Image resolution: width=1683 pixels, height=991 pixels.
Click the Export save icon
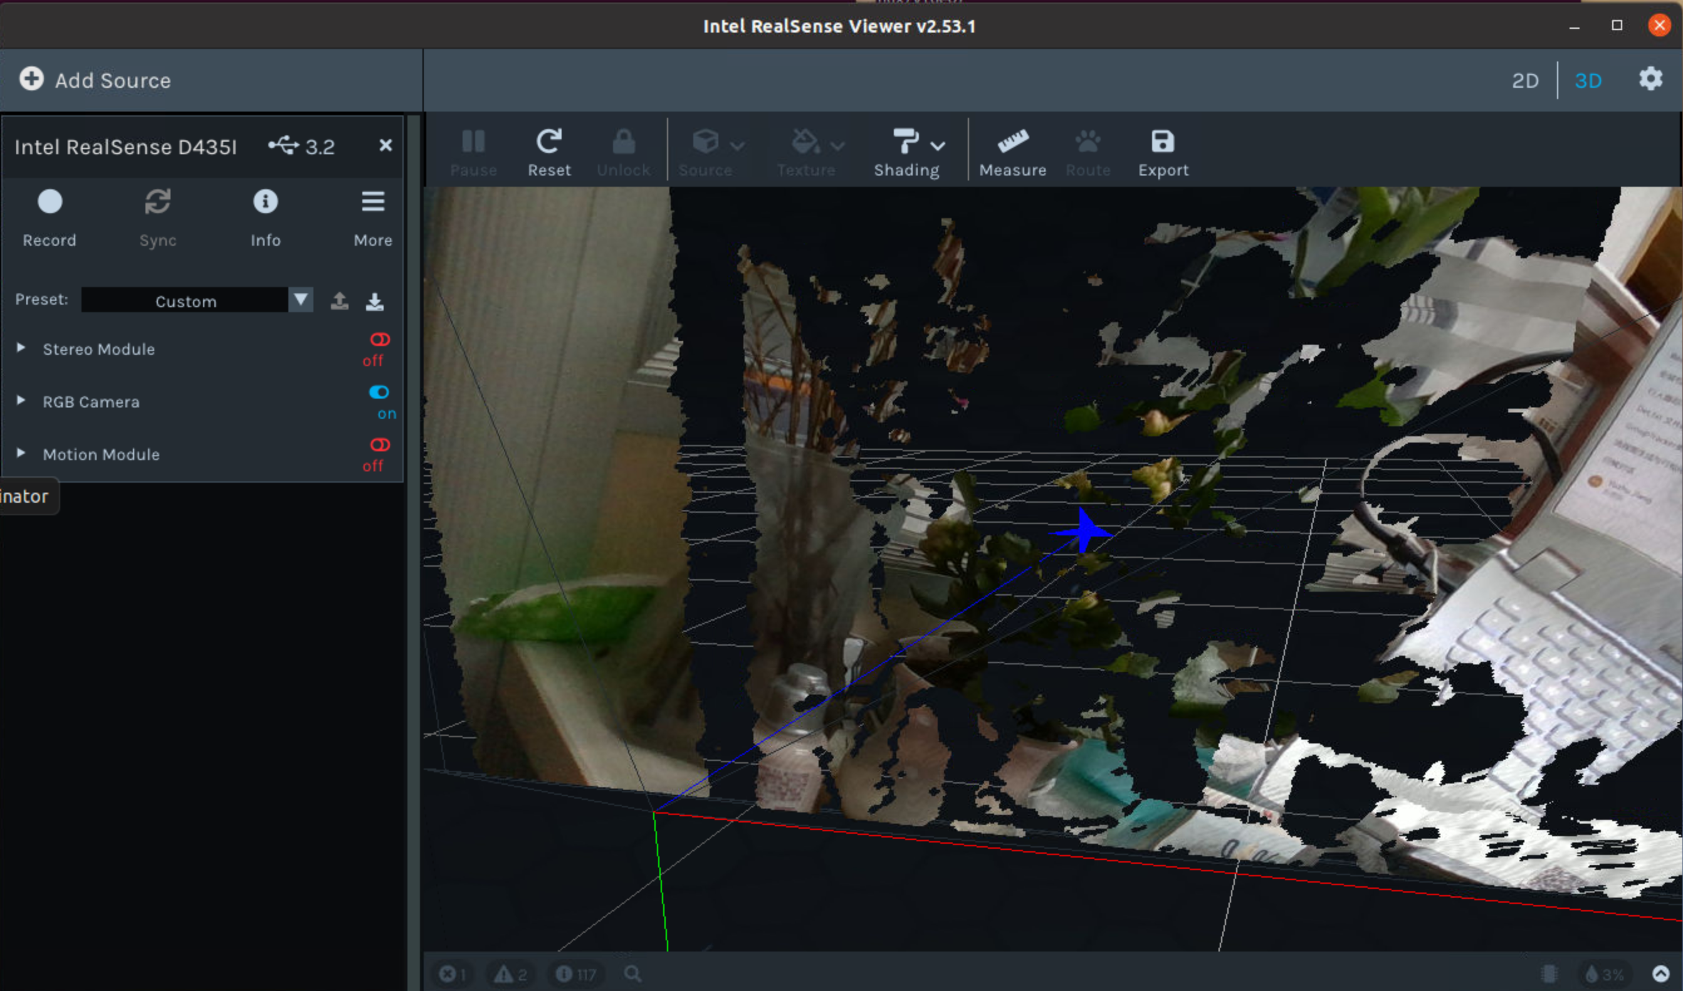pos(1163,142)
